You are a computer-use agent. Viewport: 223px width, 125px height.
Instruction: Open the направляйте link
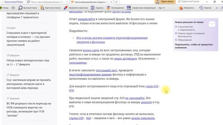pyautogui.click(x=86, y=19)
